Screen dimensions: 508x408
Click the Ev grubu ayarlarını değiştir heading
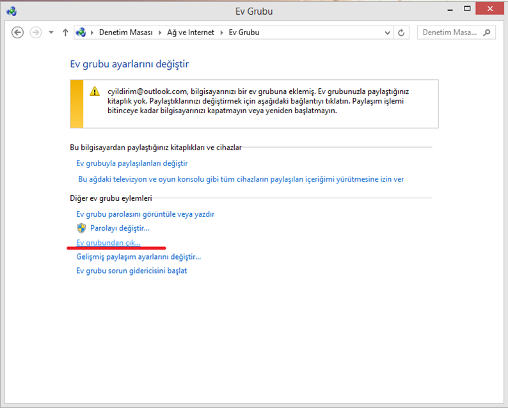(x=129, y=64)
